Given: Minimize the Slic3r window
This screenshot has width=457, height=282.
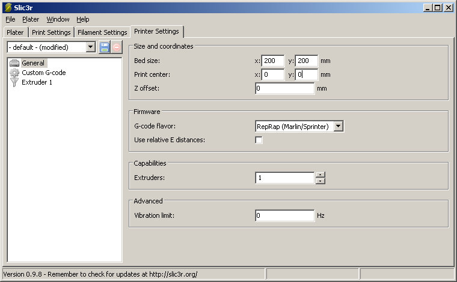Looking at the screenshot, I should 428,8.
